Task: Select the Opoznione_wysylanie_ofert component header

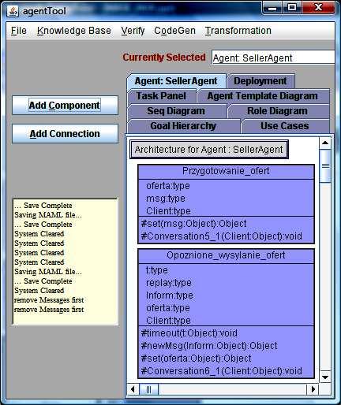Action: [x=226, y=255]
